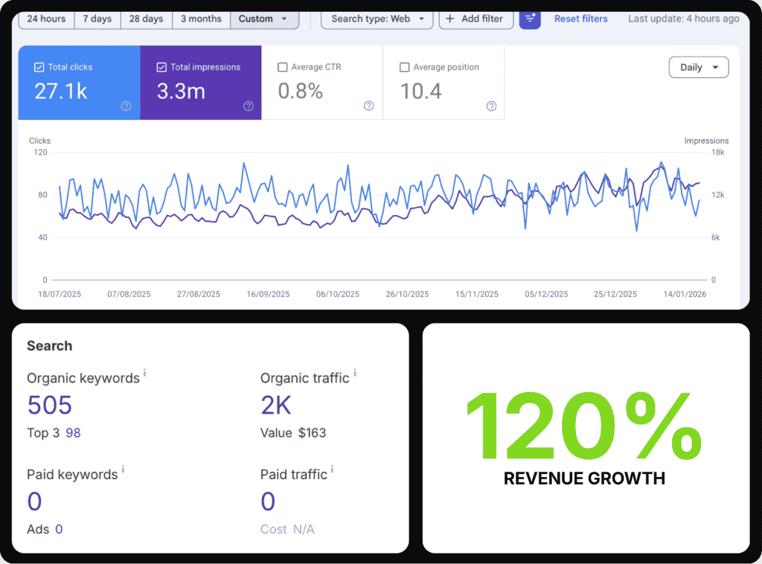This screenshot has height=564, width=762.
Task: Click help icon on Average CTR card
Action: coord(368,106)
